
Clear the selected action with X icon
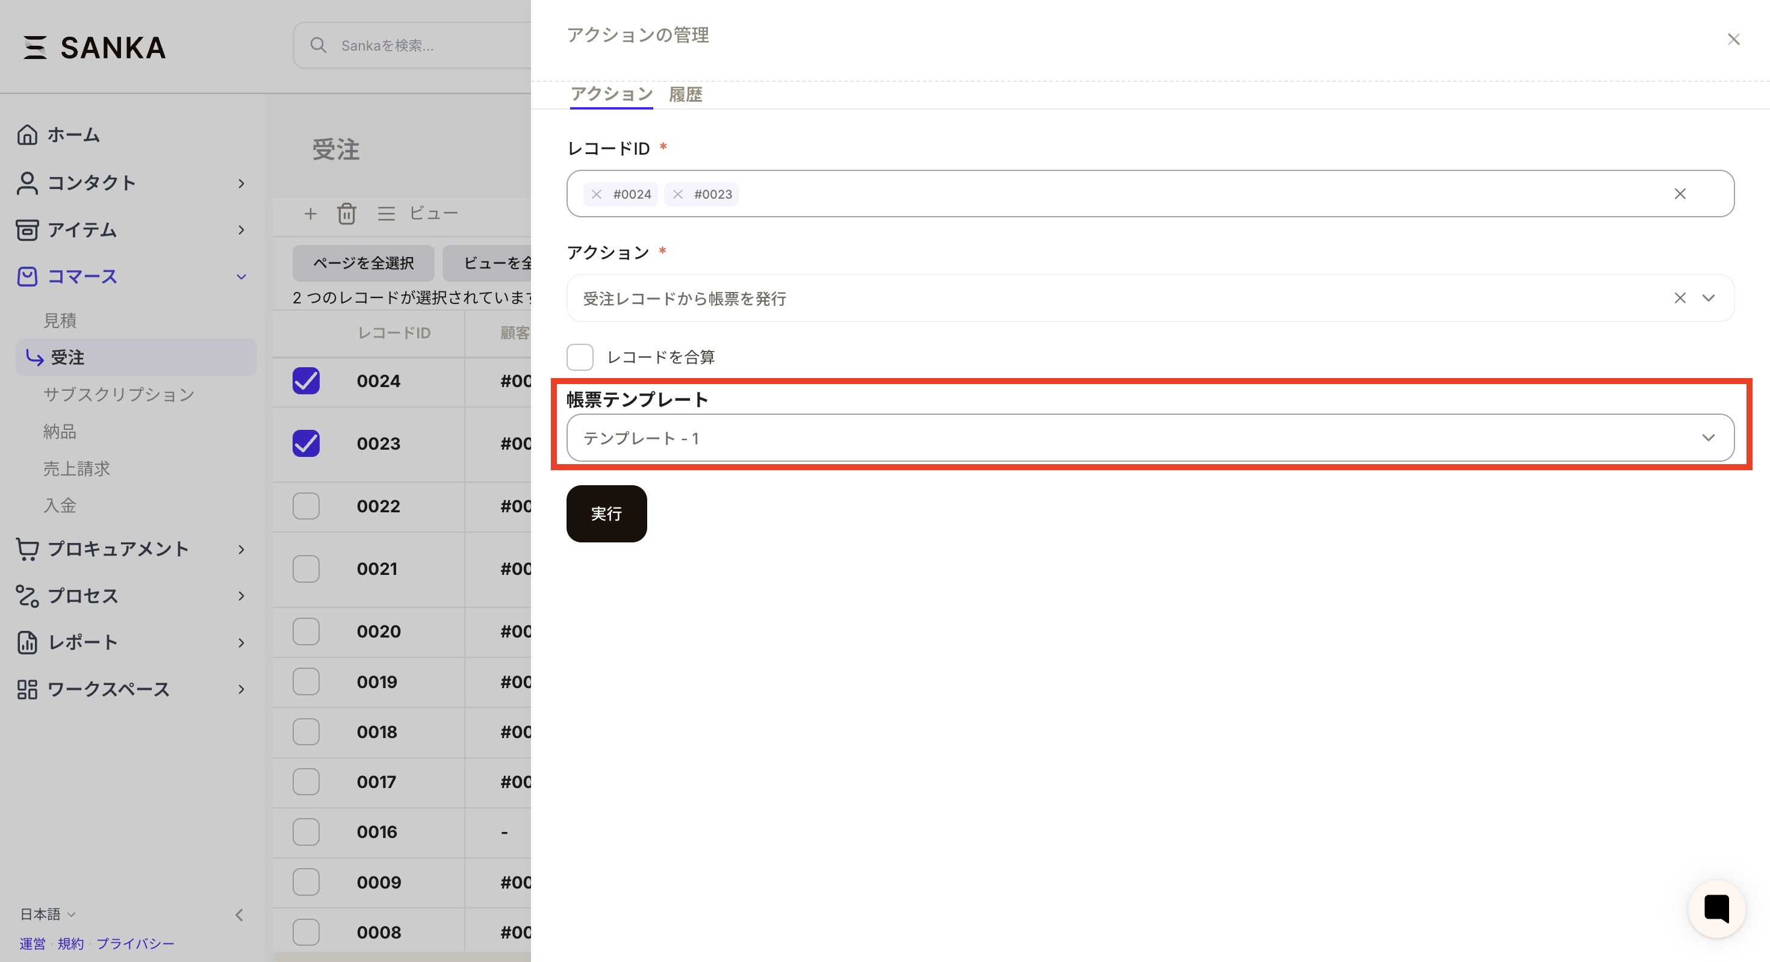pyautogui.click(x=1679, y=298)
